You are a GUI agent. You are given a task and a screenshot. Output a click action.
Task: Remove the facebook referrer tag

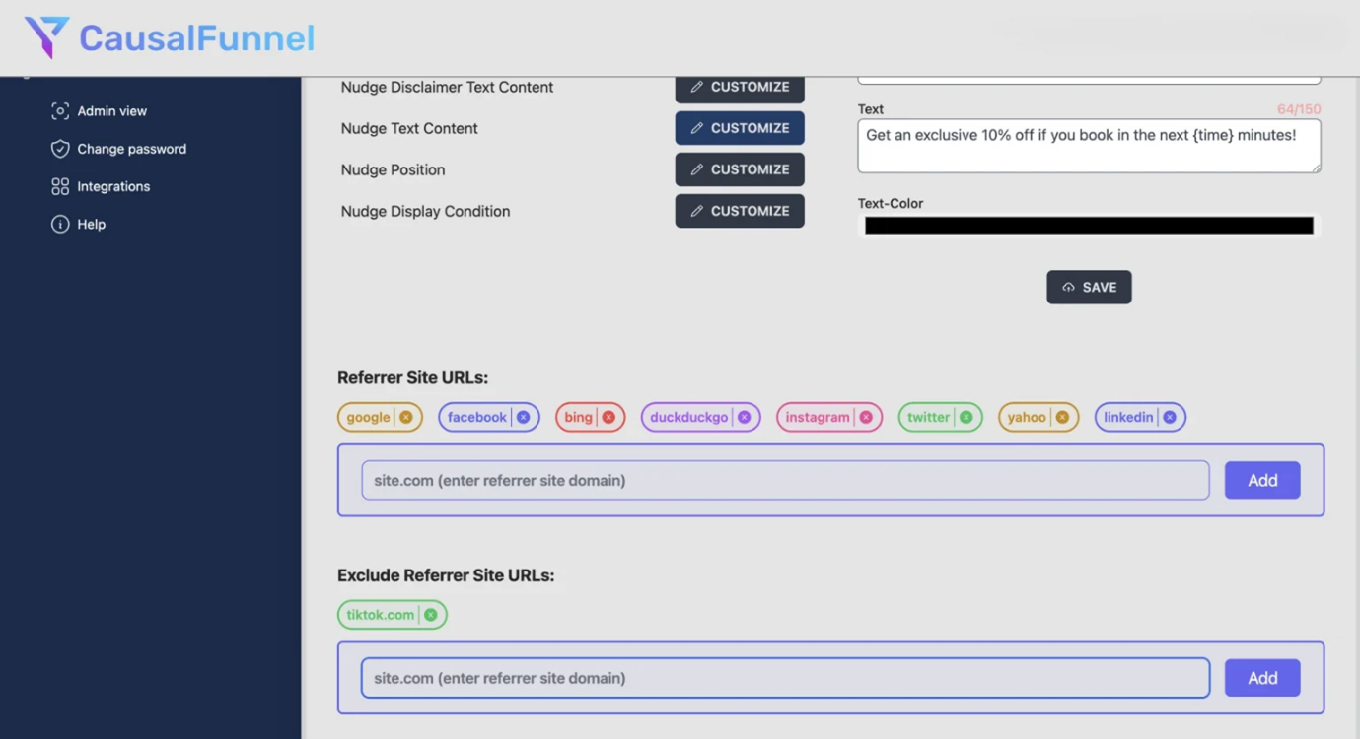[524, 417]
